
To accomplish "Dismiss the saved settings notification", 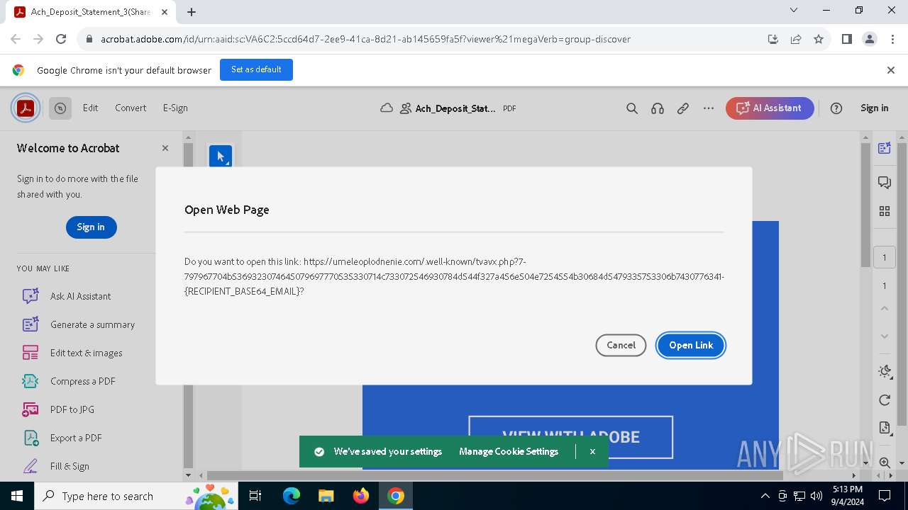I will coord(592,451).
